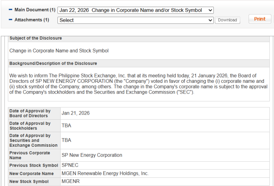The width and height of the screenshot is (274, 186).
Task: Collapse the Main Document section minus icon
Action: [10, 10]
